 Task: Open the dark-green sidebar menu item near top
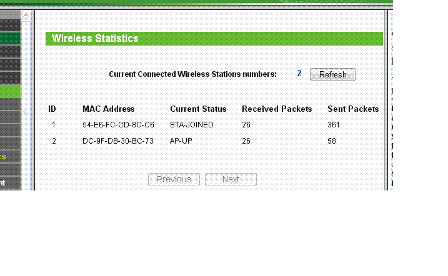(x=10, y=38)
